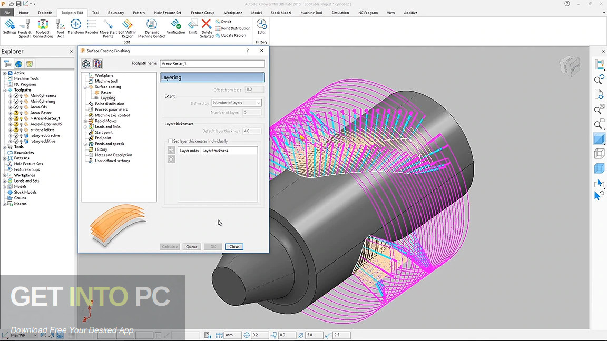Click the Queue button
Image resolution: width=607 pixels, height=341 pixels.
[192, 247]
